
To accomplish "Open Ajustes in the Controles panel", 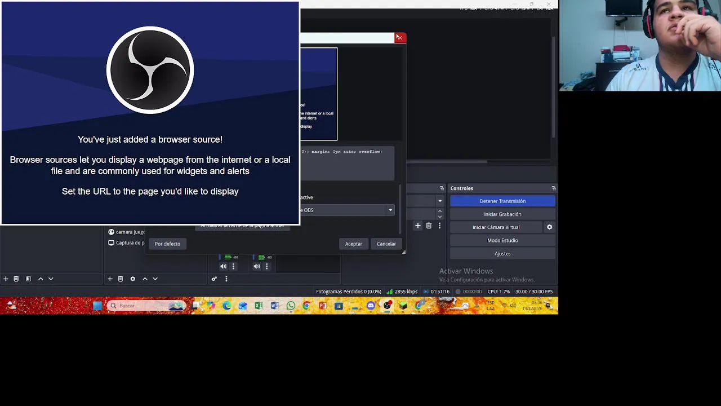I will (502, 254).
